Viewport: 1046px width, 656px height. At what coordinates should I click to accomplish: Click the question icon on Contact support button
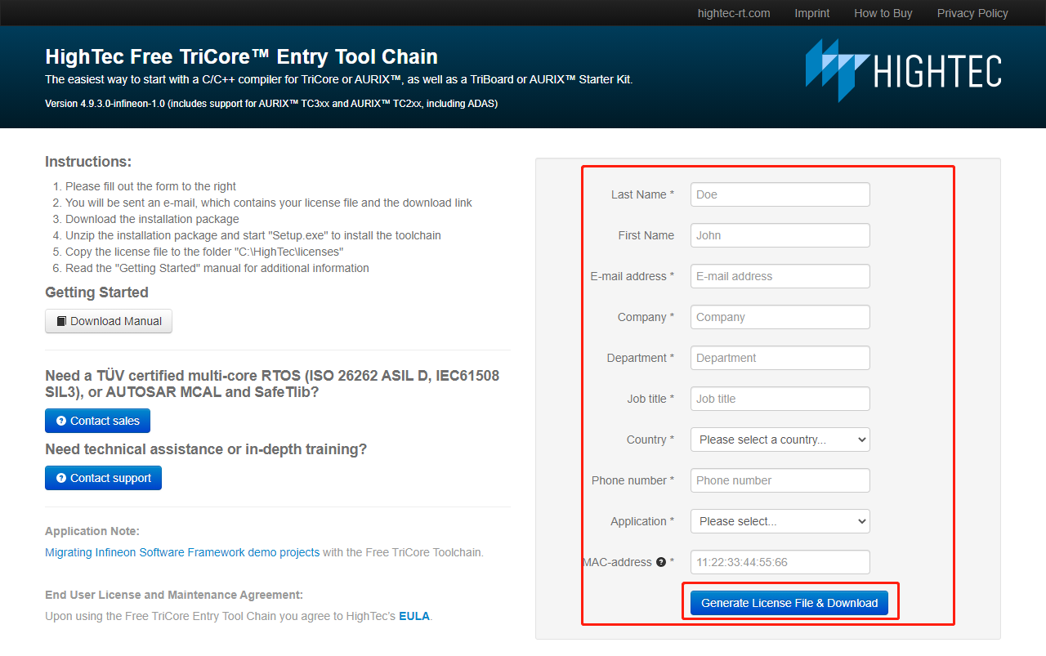coord(61,477)
